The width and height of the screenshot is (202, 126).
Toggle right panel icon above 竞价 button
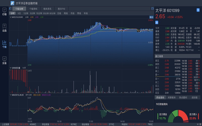153,9
